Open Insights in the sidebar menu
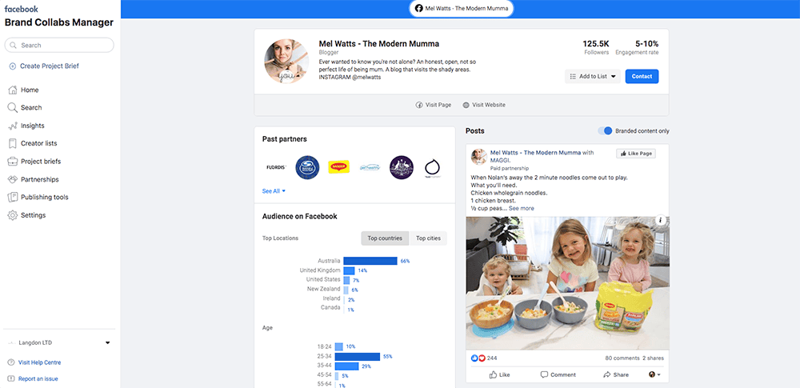This screenshot has height=388, width=800. (x=33, y=126)
